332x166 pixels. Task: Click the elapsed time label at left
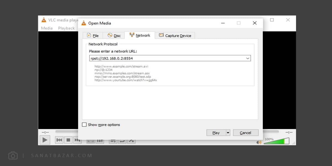(45, 132)
